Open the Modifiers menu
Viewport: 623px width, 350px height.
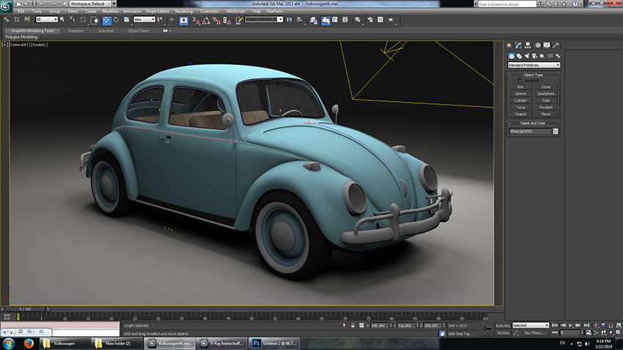(x=111, y=11)
